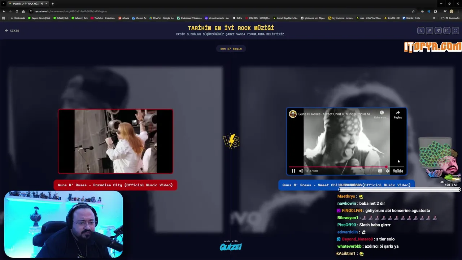The width and height of the screenshot is (462, 260).
Task: Select the TARİHİN EN İYİ ROCK MÜZİĞİ tab
Action: click(28, 4)
